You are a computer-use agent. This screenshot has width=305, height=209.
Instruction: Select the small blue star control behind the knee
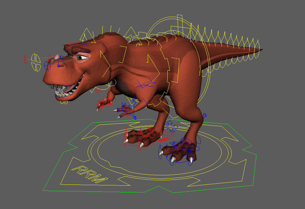[205, 116]
